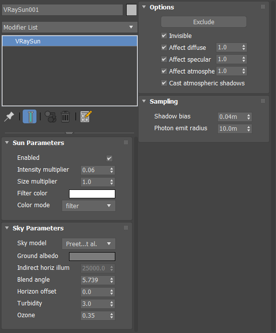Click Sun Parameters rollout grip icon

(x=126, y=143)
